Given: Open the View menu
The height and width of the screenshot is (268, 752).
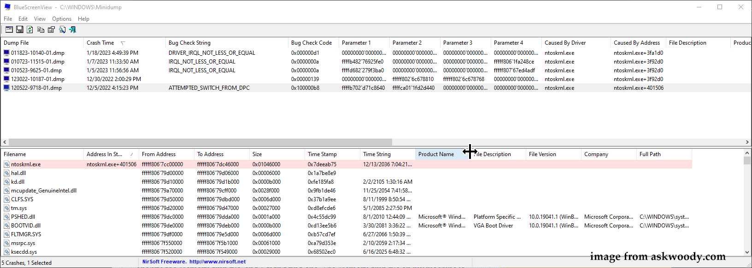Looking at the screenshot, I should tap(40, 19).
